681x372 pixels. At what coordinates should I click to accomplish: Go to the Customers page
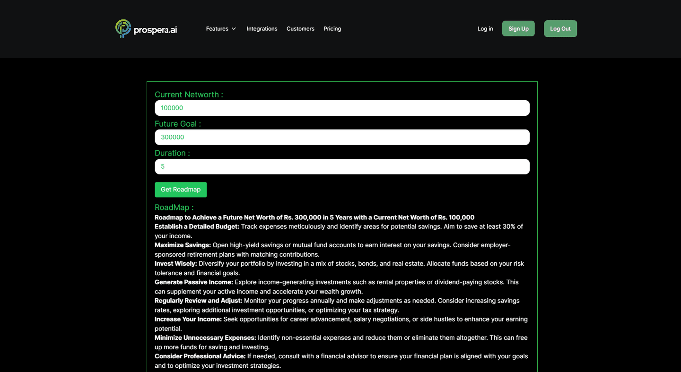pyautogui.click(x=300, y=29)
